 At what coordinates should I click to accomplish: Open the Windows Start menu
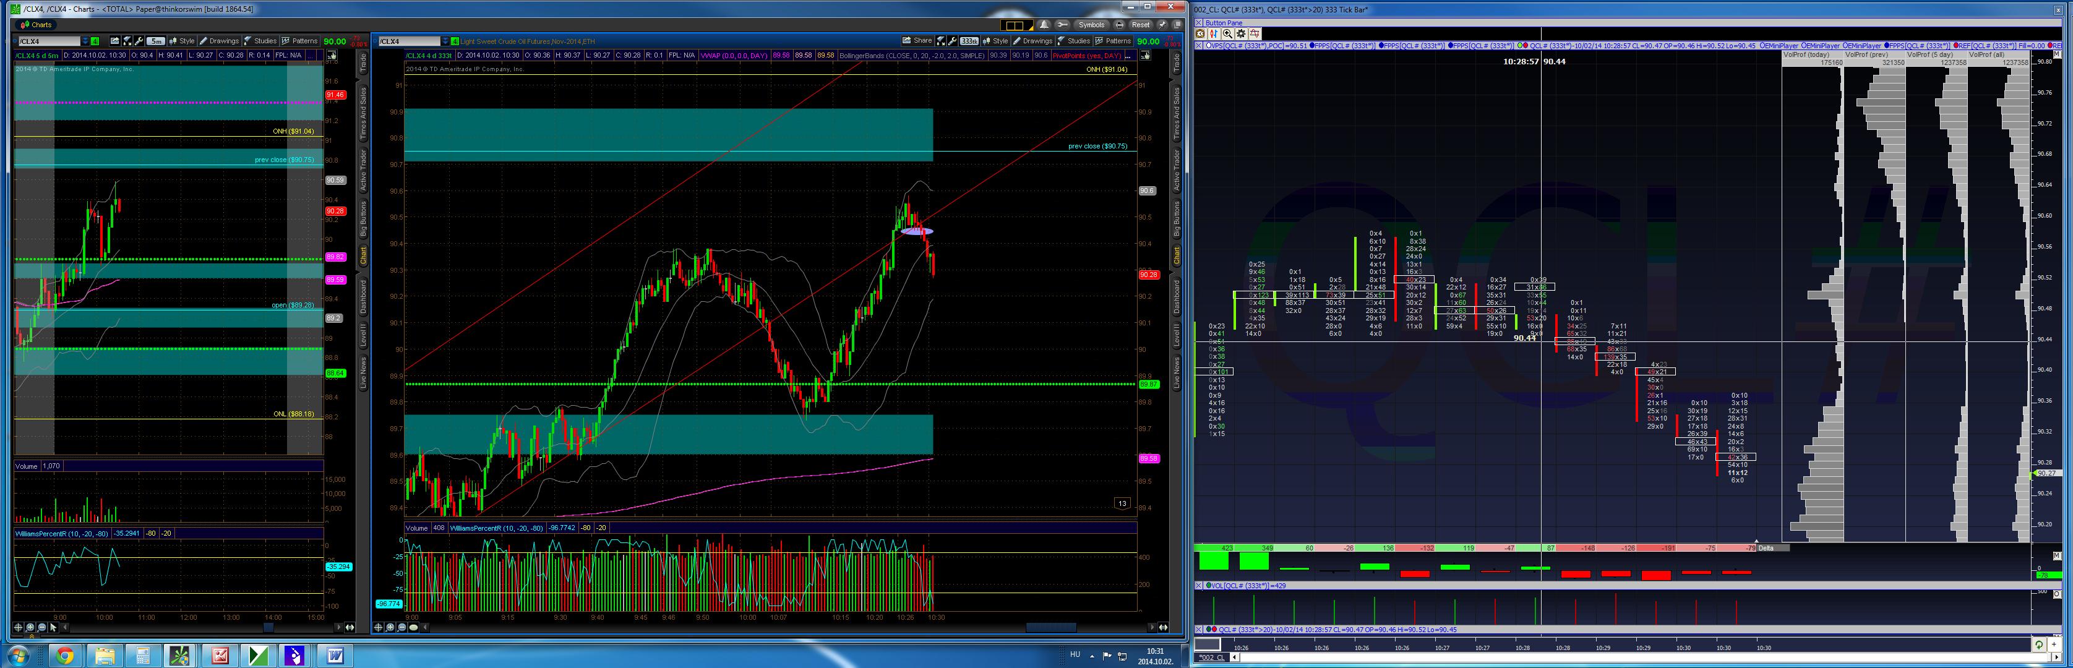(x=18, y=656)
